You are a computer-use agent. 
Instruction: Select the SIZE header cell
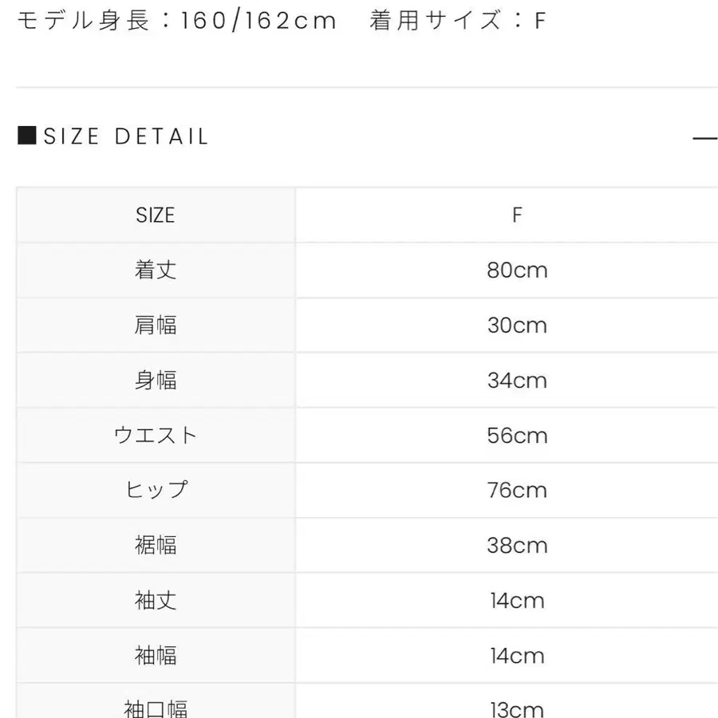coord(156,215)
